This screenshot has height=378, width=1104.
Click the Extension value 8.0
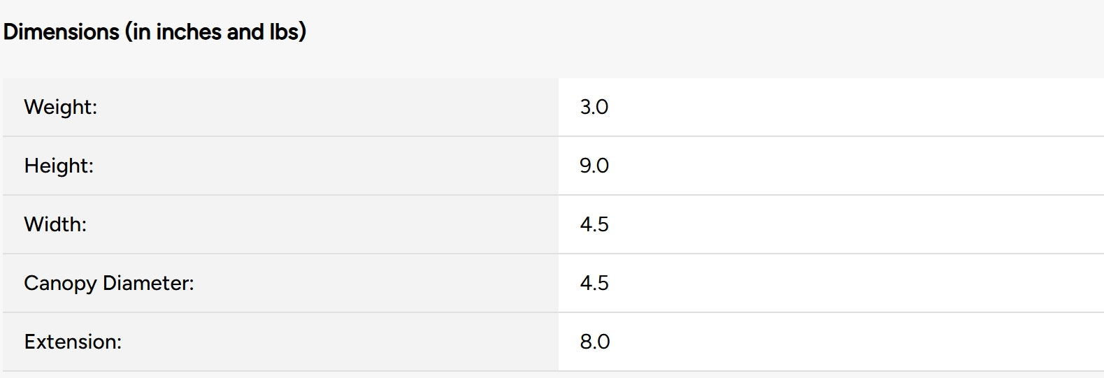point(594,342)
